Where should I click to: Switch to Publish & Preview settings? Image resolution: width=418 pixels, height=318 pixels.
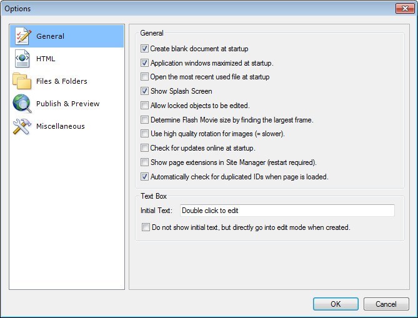pos(67,104)
